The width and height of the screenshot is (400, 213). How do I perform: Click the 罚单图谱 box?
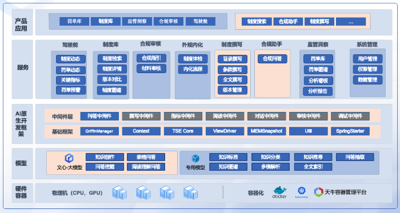point(318,70)
